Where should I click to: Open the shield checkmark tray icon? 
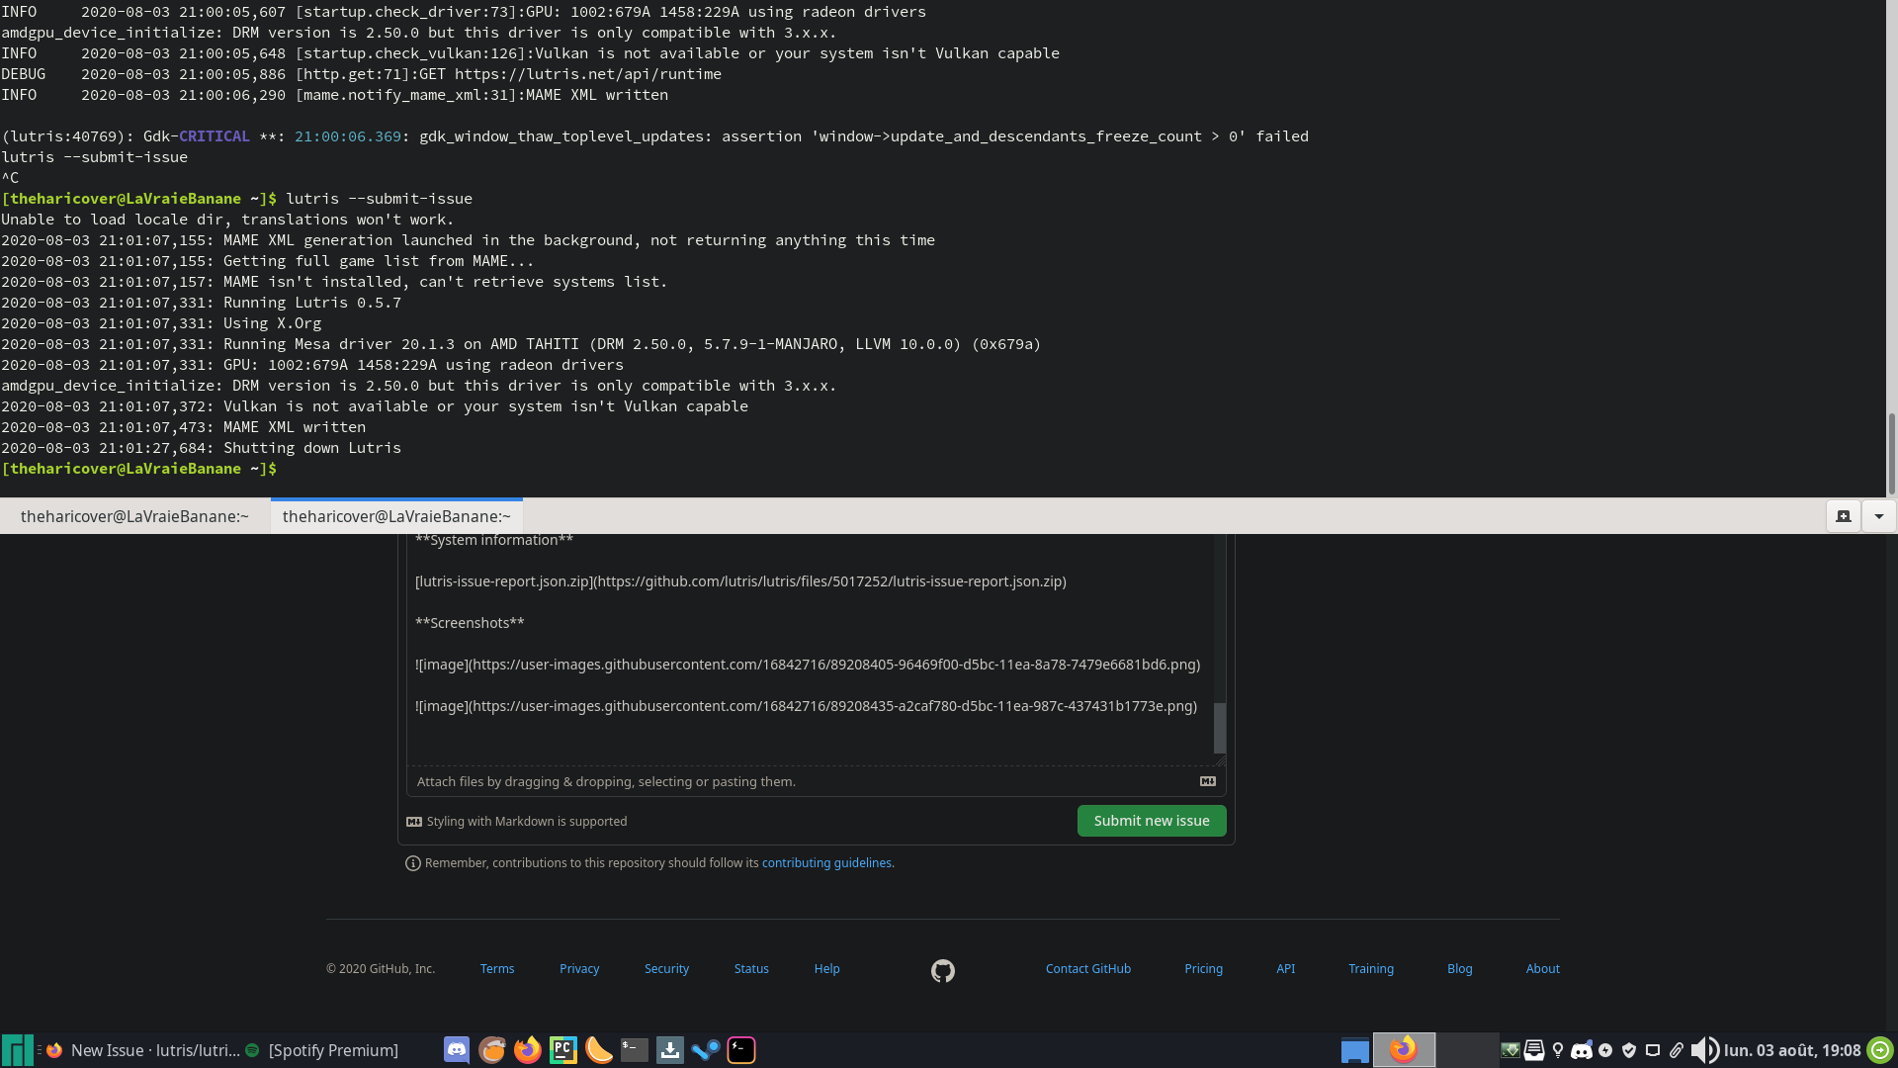click(1629, 1050)
